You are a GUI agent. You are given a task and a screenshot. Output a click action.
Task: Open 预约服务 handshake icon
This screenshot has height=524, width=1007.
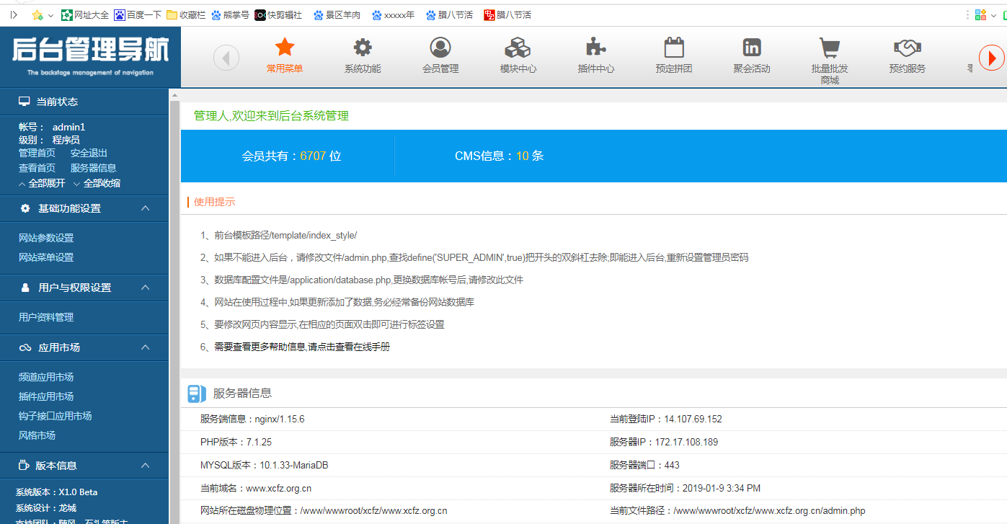(907, 48)
